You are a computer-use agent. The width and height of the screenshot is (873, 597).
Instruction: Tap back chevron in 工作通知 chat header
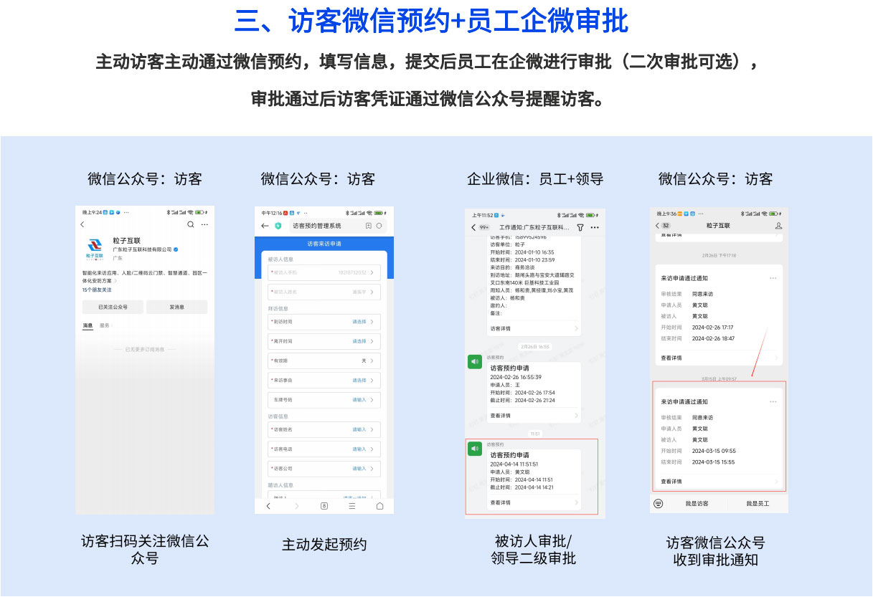474,227
